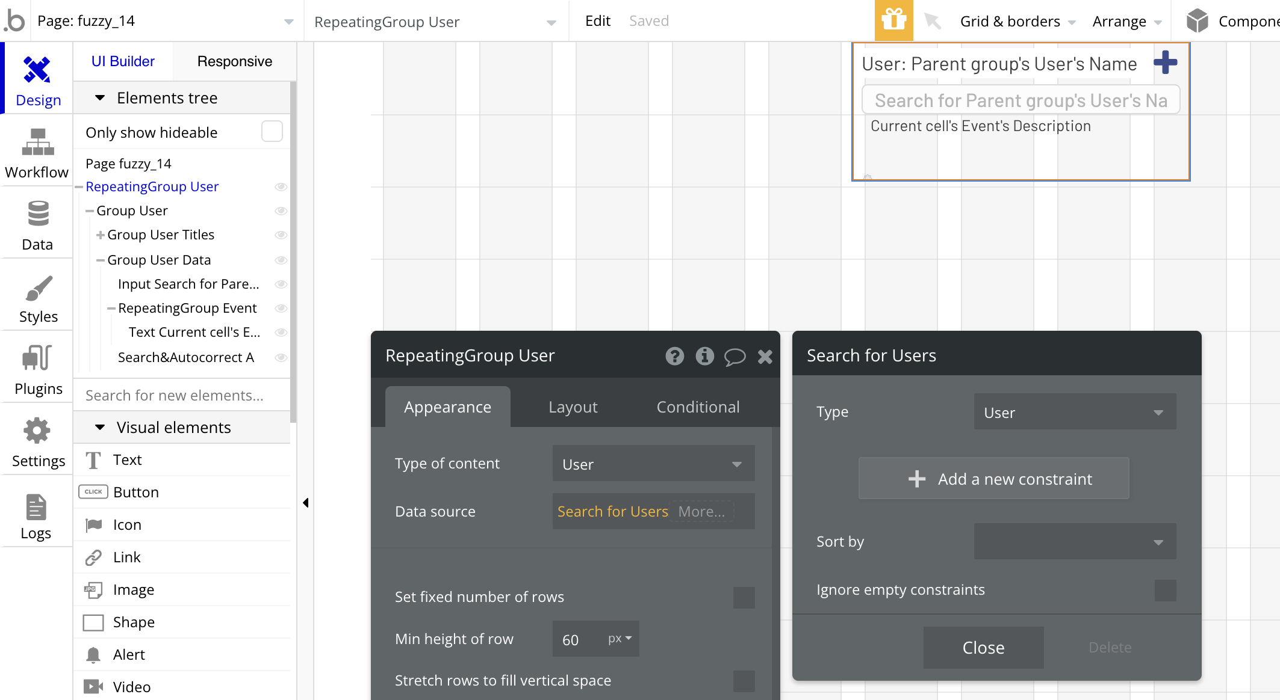Click the Close button in search panel
The image size is (1280, 700).
983,648
